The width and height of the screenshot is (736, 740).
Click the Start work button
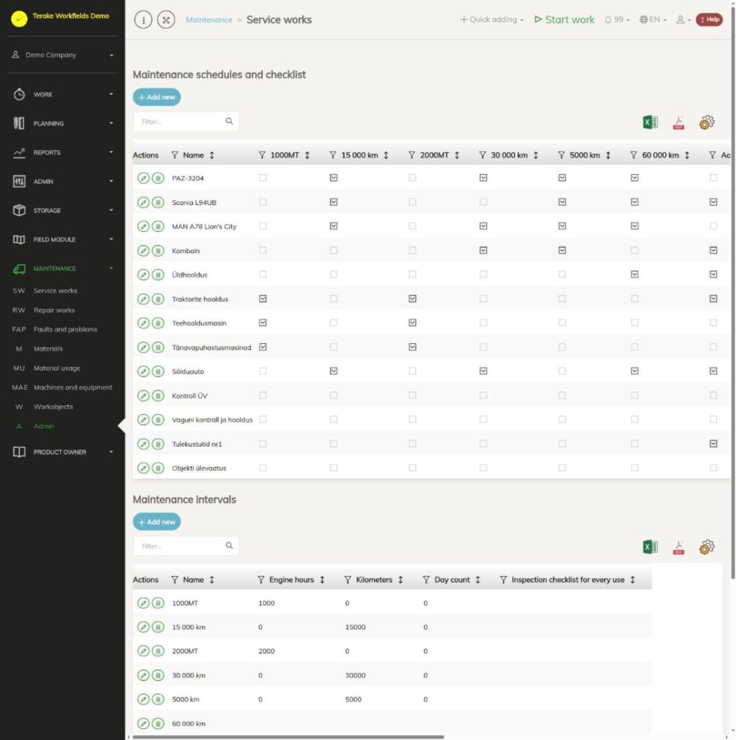pos(564,20)
